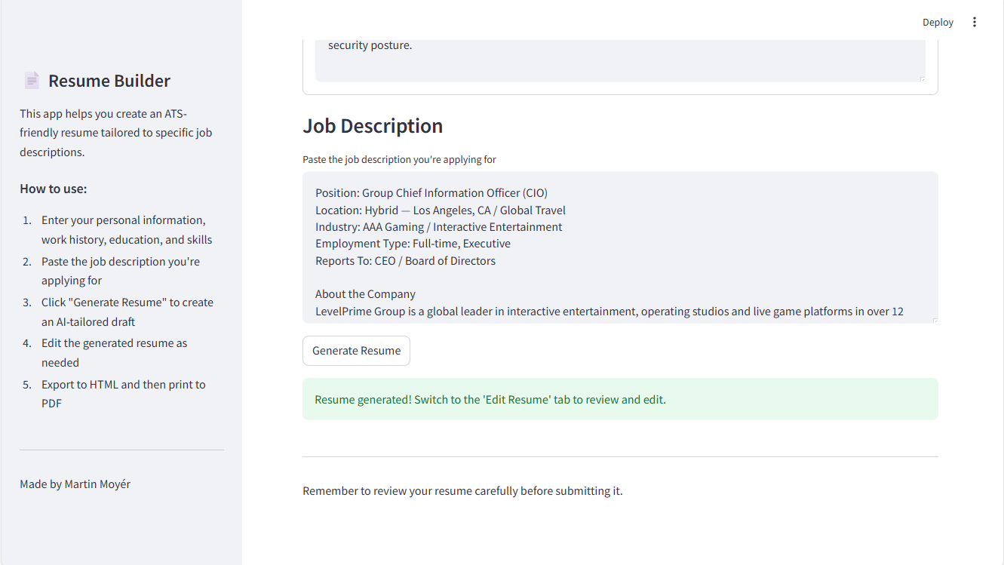Click the 'Job Description' heading
The width and height of the screenshot is (1004, 565).
(373, 126)
